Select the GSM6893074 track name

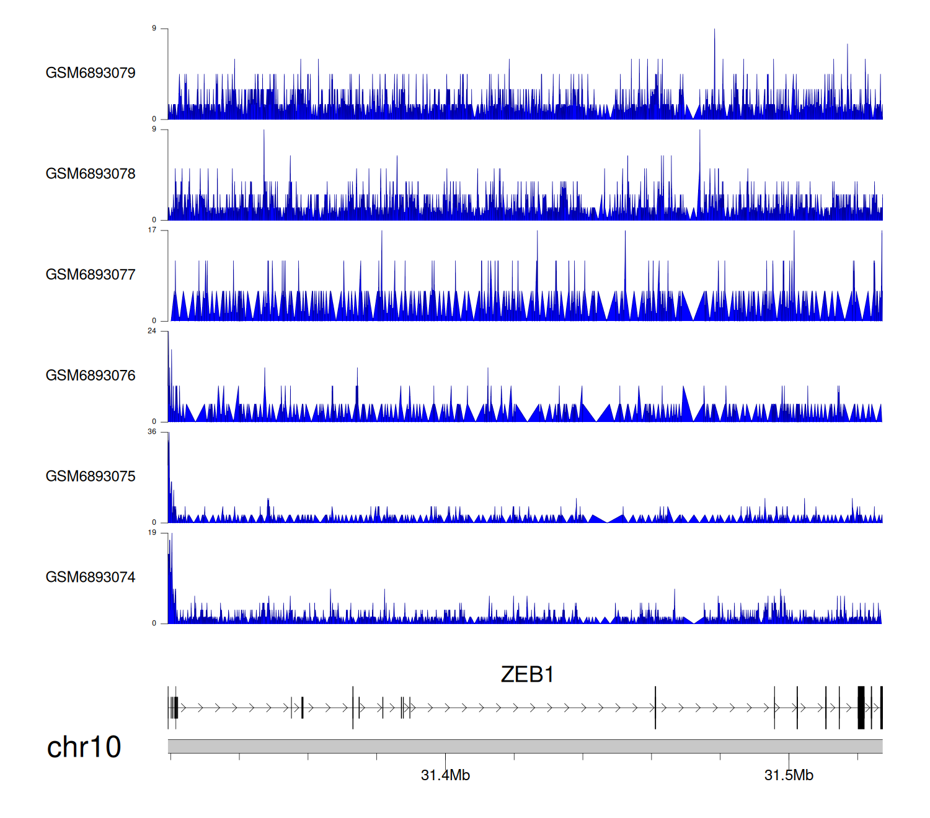coord(91,578)
